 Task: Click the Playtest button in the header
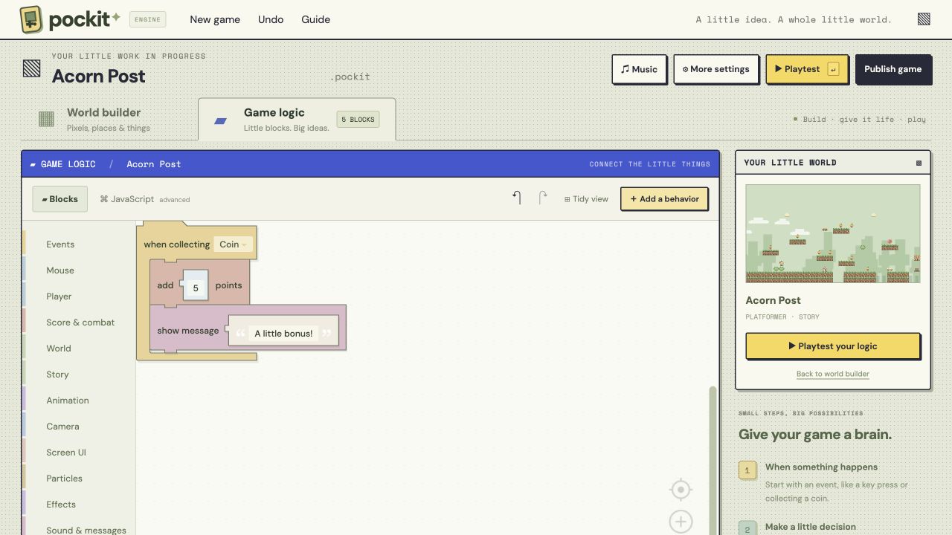point(807,69)
